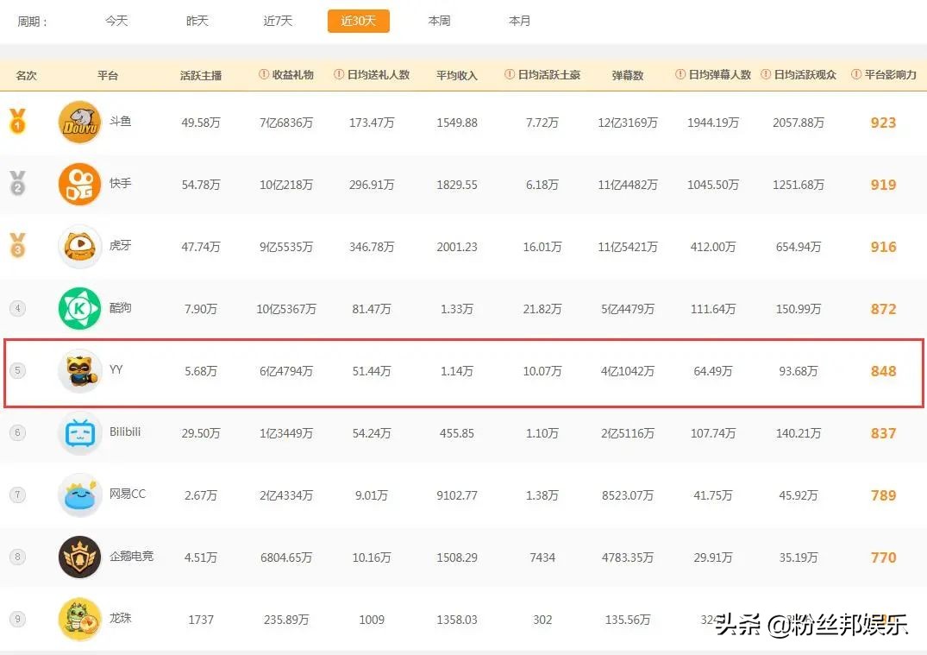The height and width of the screenshot is (655, 927).
Task: Click the NetEase CC blue mascot logo
Action: coord(79,494)
